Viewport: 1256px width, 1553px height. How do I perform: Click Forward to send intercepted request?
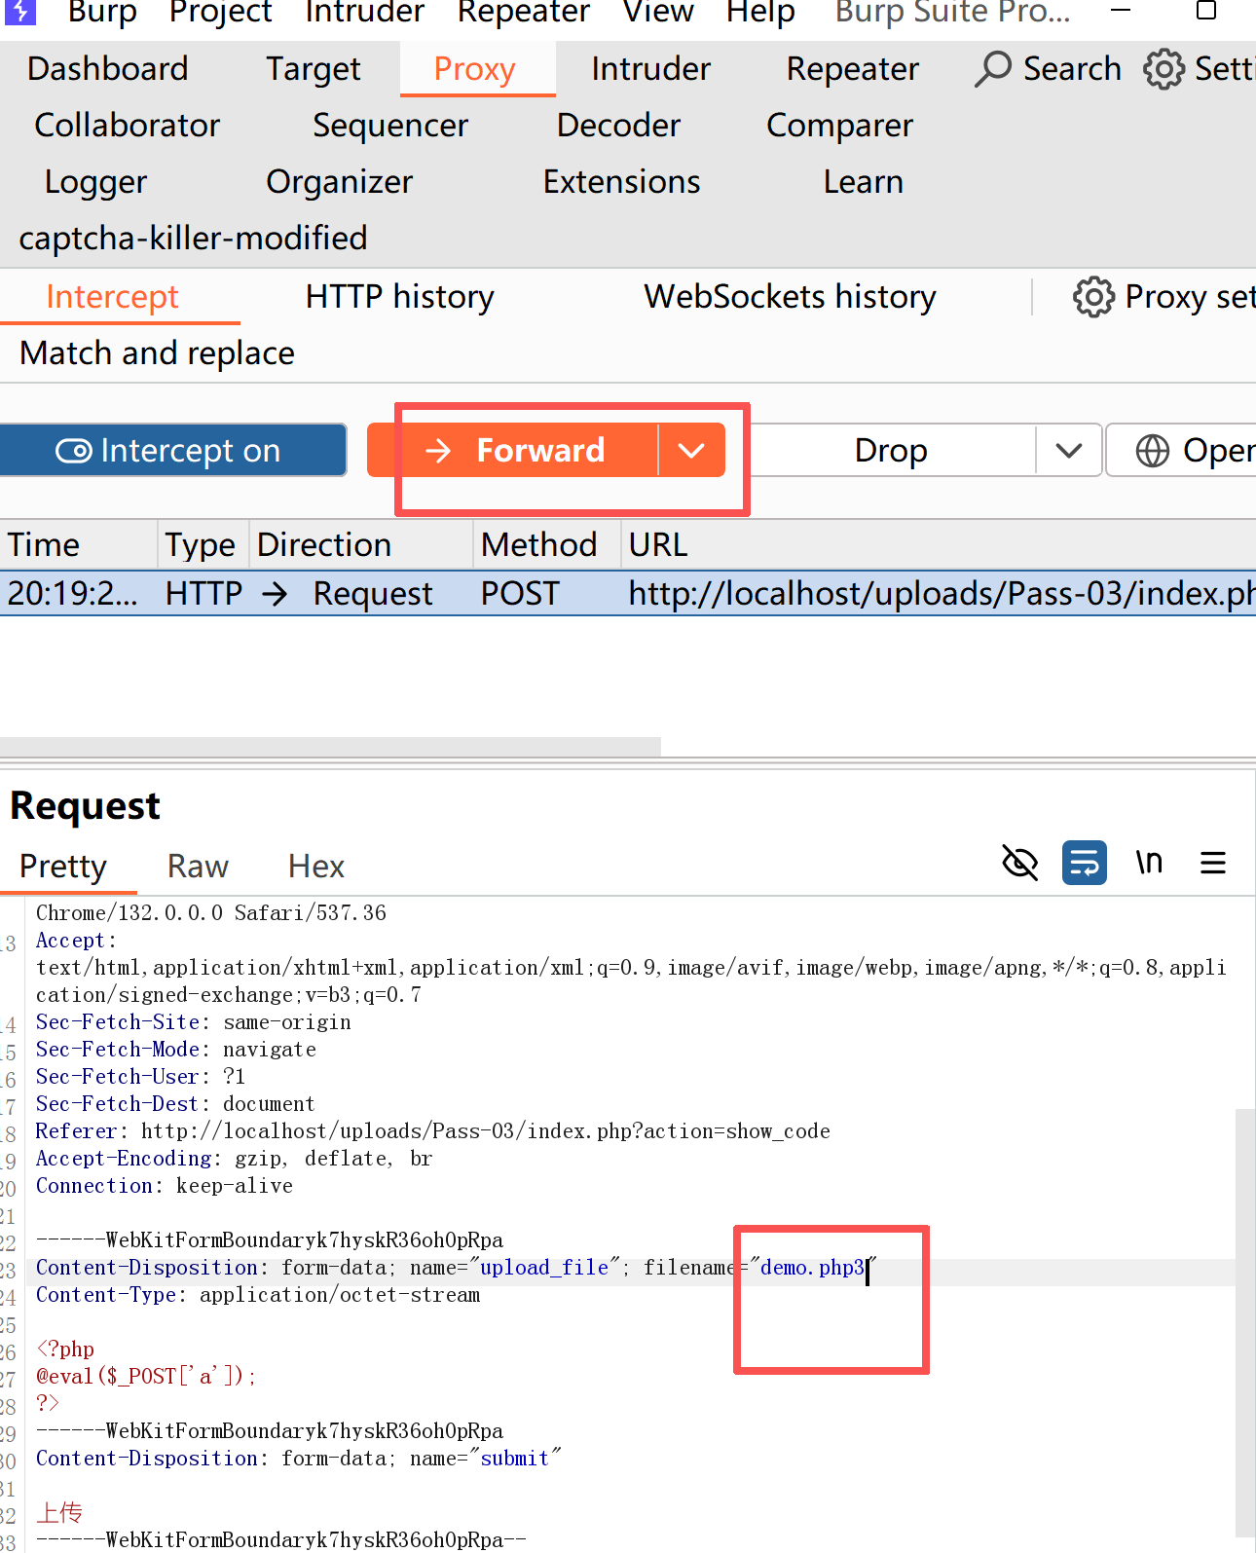[x=513, y=450]
